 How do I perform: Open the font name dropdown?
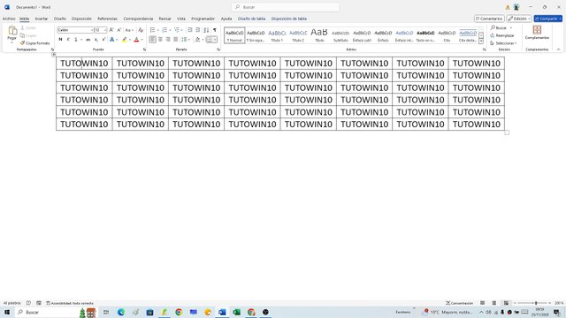pos(92,30)
